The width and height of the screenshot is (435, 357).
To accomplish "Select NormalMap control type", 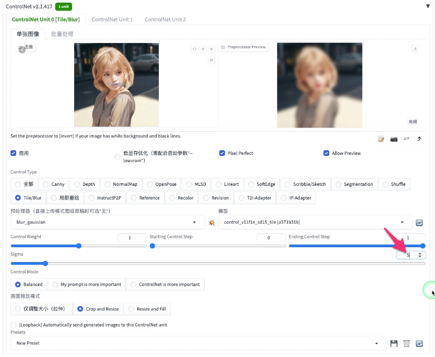I will [121, 184].
